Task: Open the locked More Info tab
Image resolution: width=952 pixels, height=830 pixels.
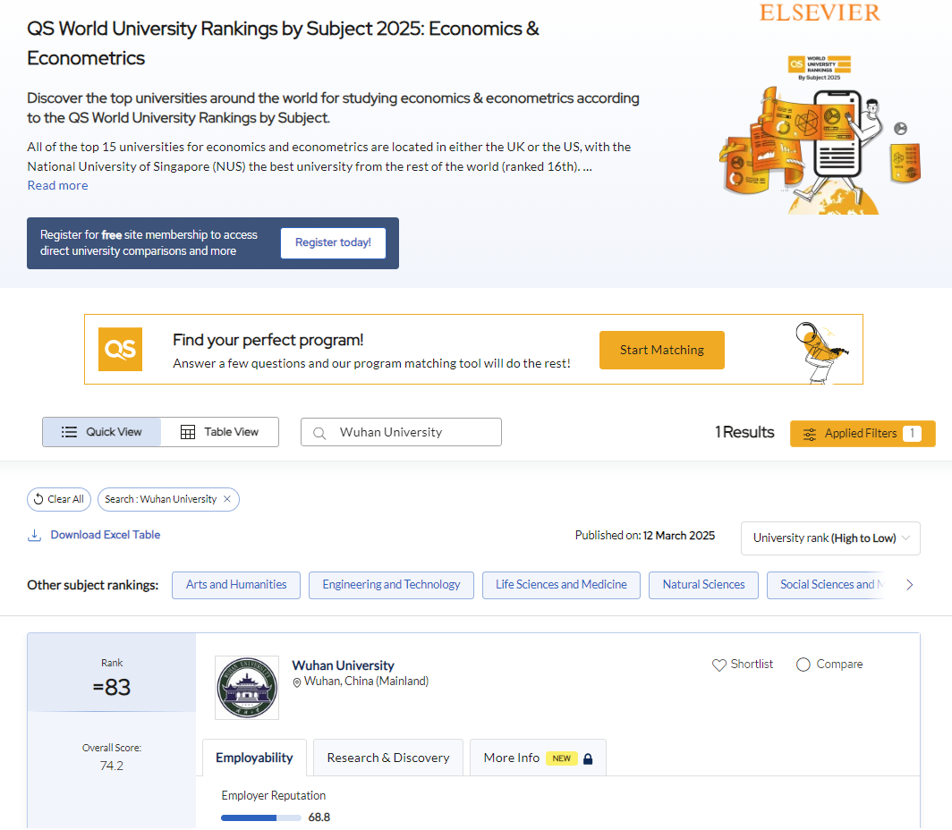Action: point(538,758)
